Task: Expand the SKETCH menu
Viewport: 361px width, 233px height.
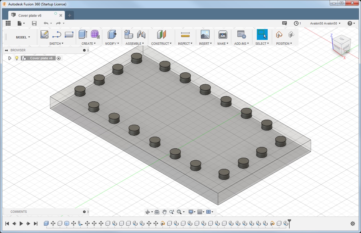Action: 56,44
